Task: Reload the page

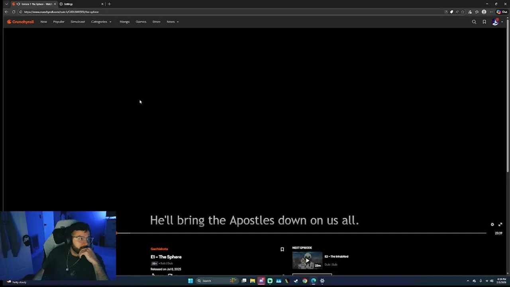Action: click(x=14, y=12)
